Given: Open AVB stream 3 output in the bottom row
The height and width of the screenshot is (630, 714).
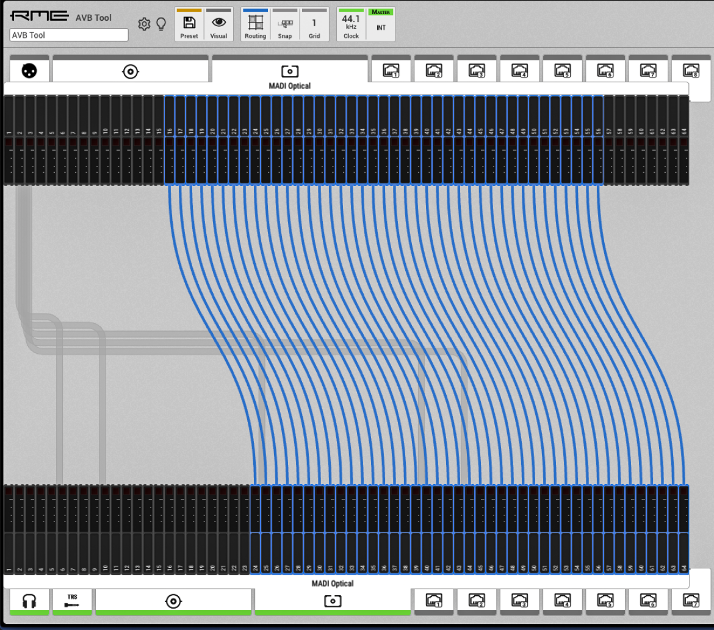Looking at the screenshot, I should pyautogui.click(x=519, y=602).
